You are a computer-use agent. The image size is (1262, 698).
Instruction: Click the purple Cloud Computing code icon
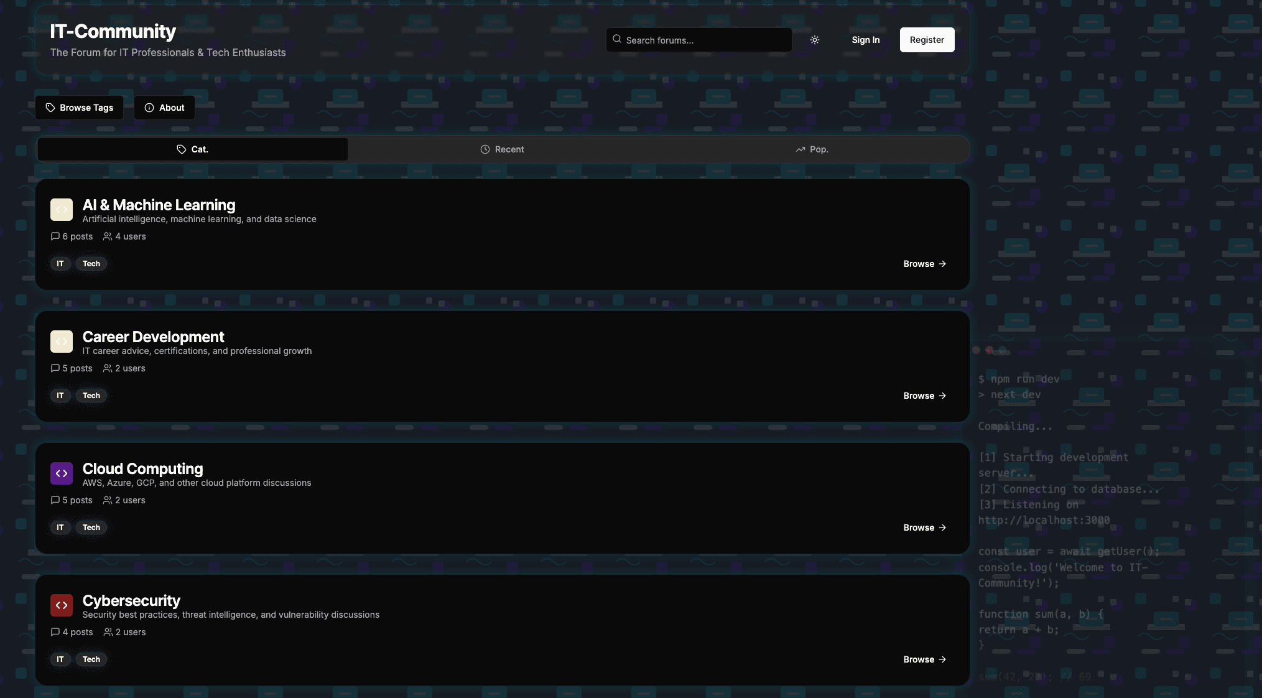62,473
